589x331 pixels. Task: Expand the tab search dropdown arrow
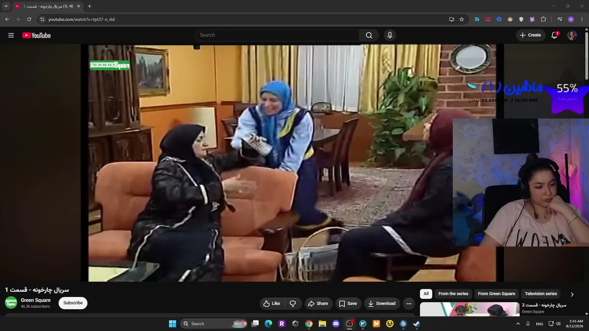point(6,6)
